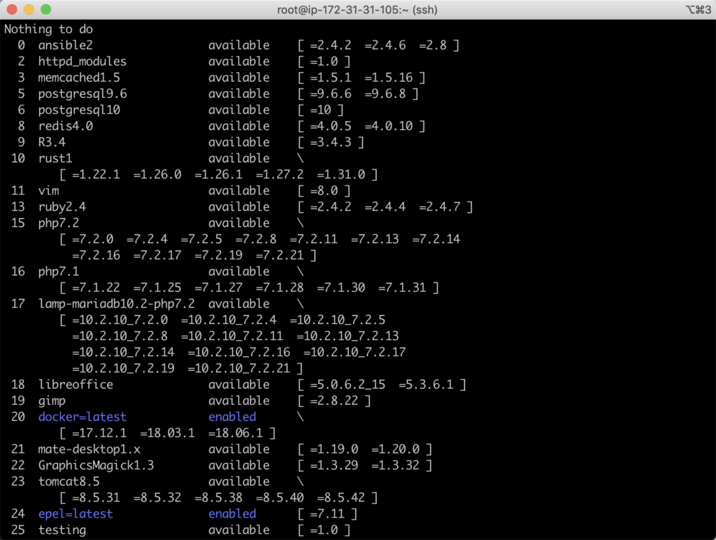
Task: Click php version '=7.2.14'
Action: [x=436, y=239]
